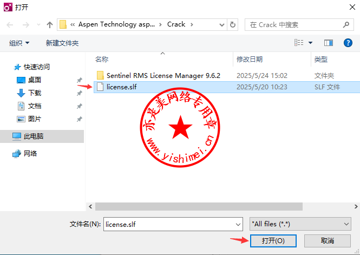Select the license.slf file

227,87
